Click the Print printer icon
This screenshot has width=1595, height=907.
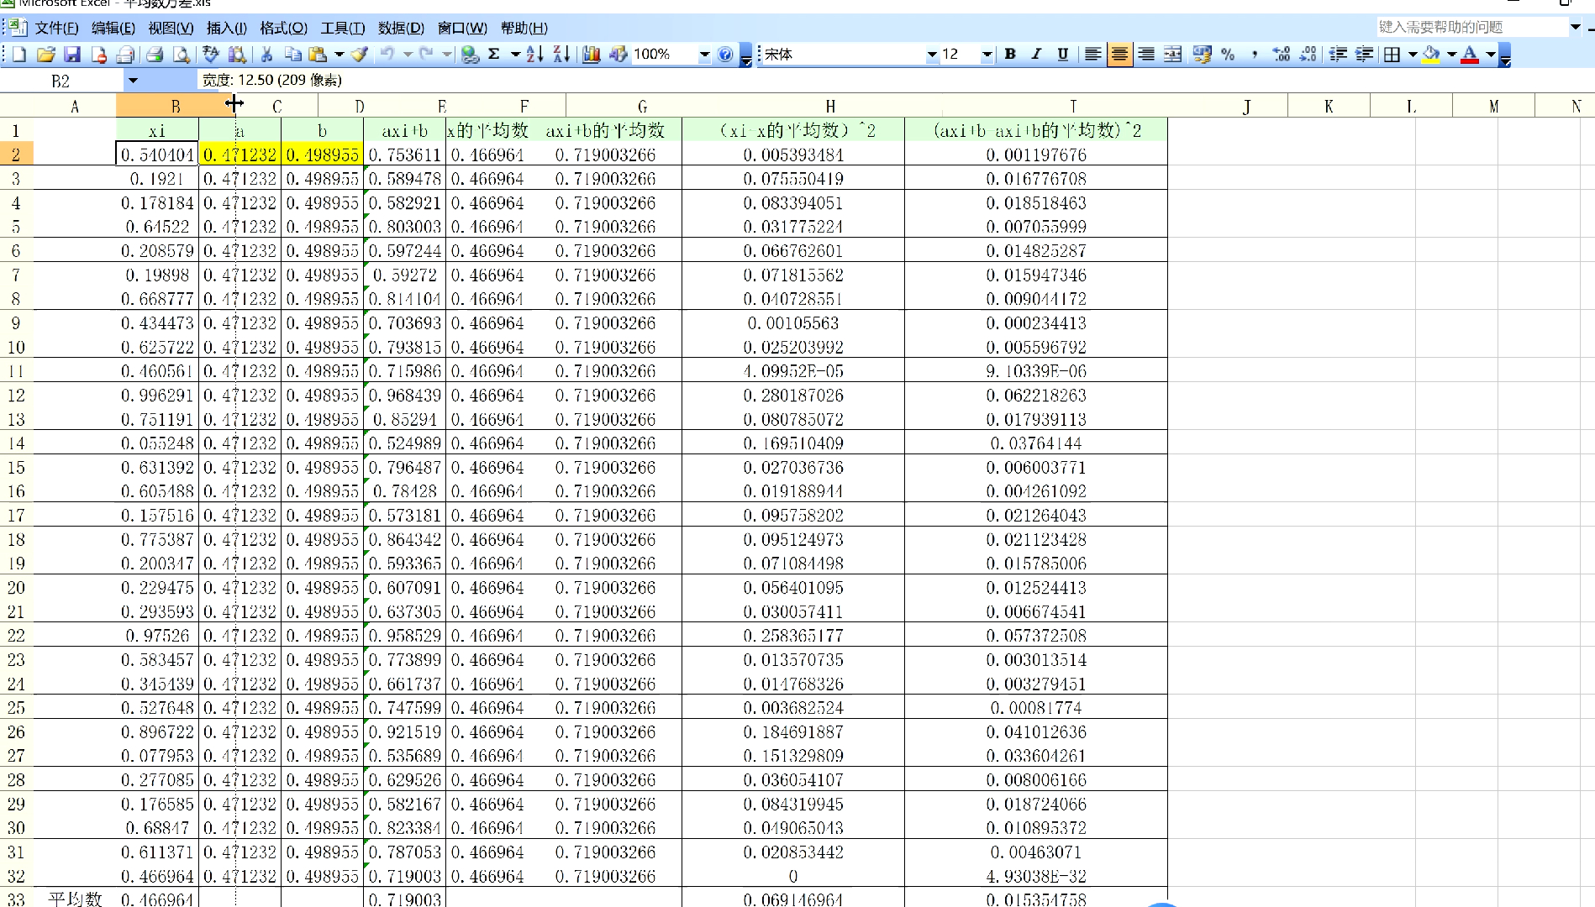click(154, 55)
